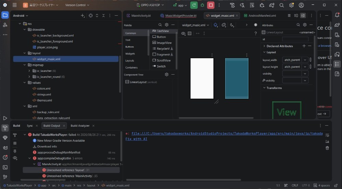
Task: Open device selector OPPO A501OP
Action: coord(150,5)
